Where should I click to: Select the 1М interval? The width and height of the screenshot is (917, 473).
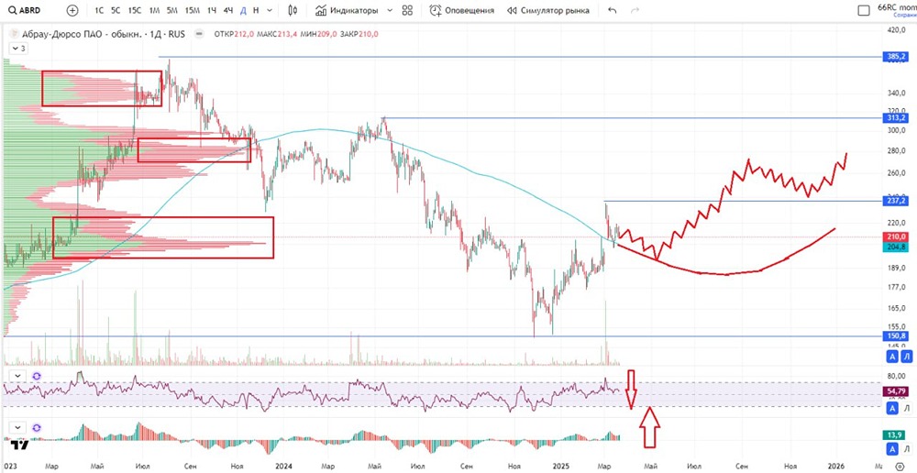(x=154, y=10)
